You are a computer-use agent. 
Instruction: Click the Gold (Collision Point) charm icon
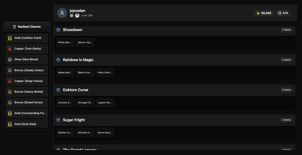click(x=10, y=38)
